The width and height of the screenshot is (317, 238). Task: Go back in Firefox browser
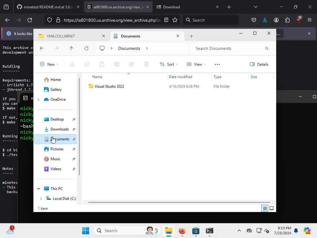point(7,20)
